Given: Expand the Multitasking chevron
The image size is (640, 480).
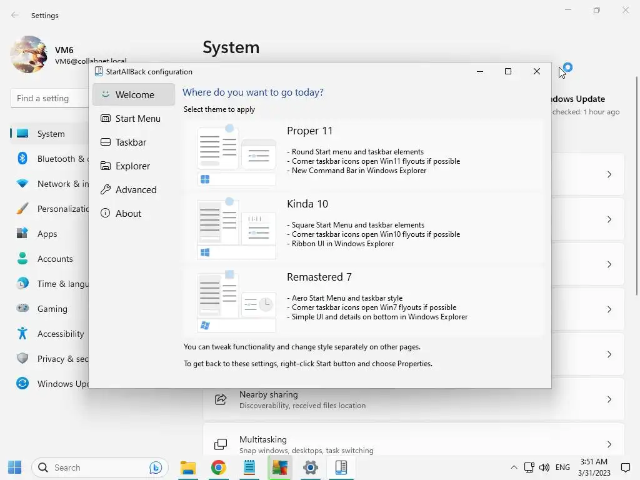Looking at the screenshot, I should [609, 444].
